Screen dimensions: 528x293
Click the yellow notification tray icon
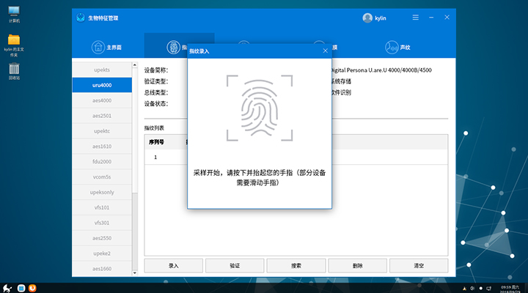coord(464,289)
